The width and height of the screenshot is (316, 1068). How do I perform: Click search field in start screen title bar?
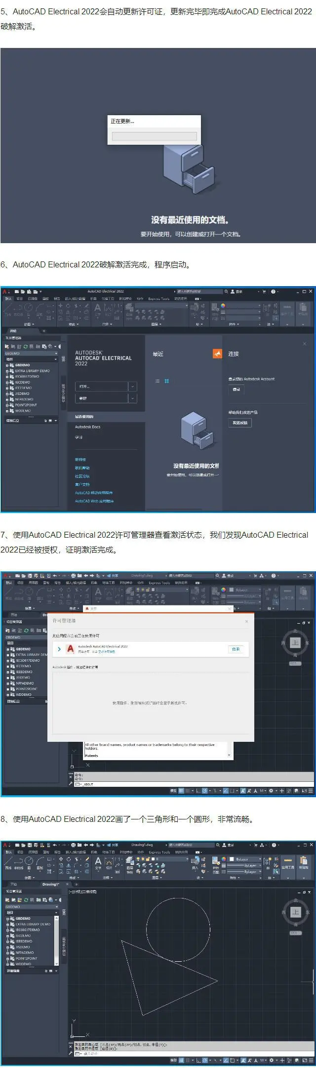pyautogui.click(x=199, y=292)
